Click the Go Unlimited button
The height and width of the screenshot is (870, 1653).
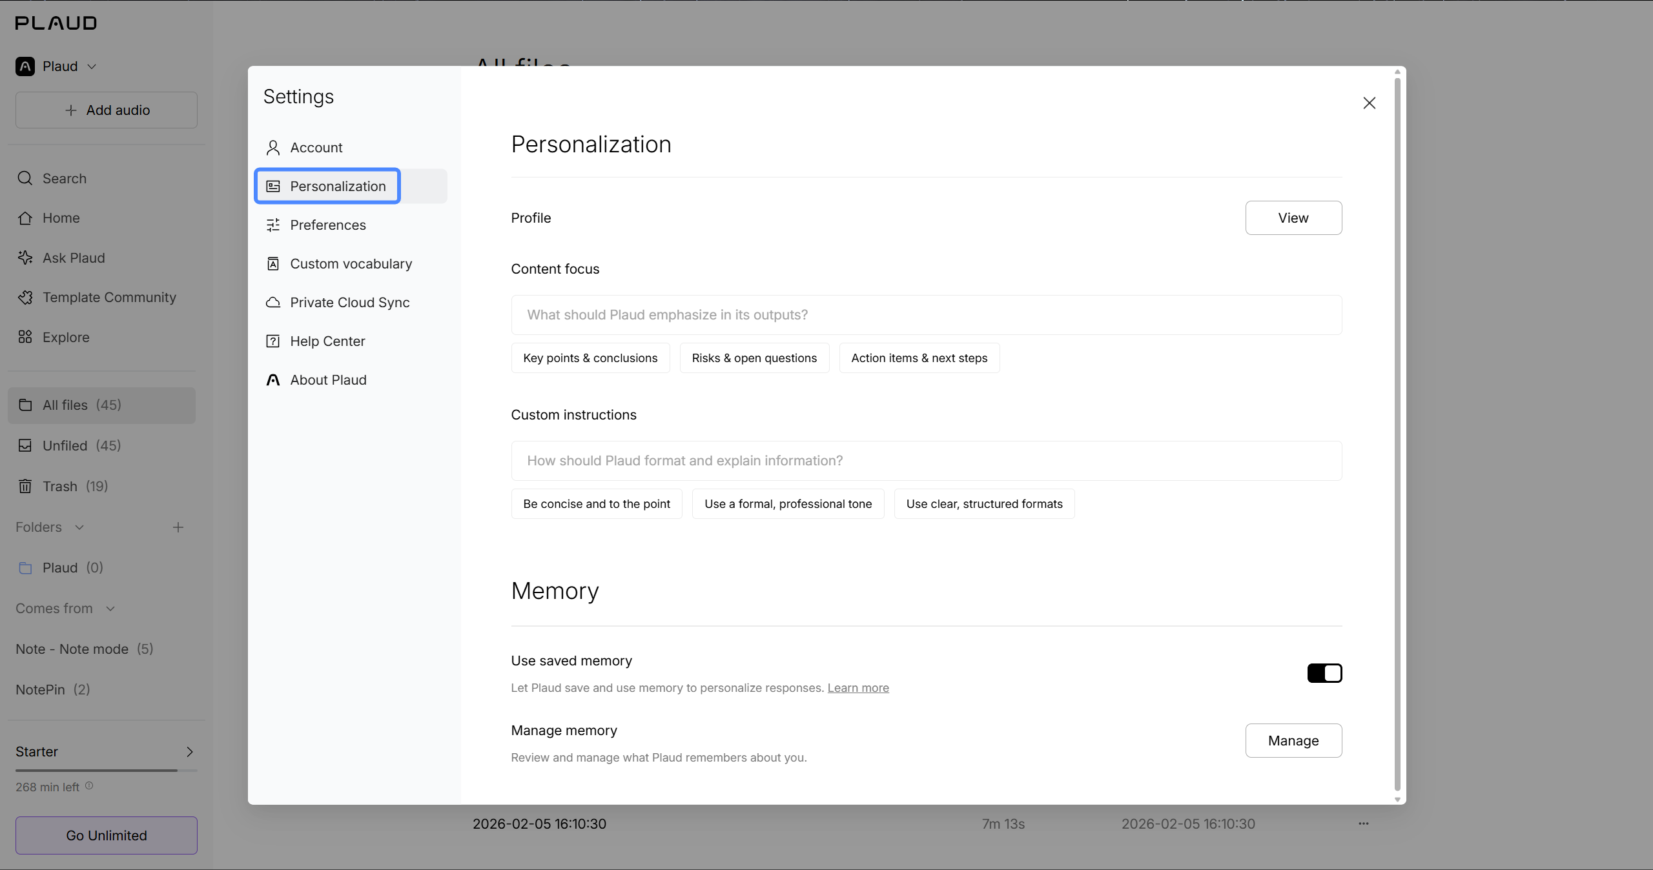107,836
